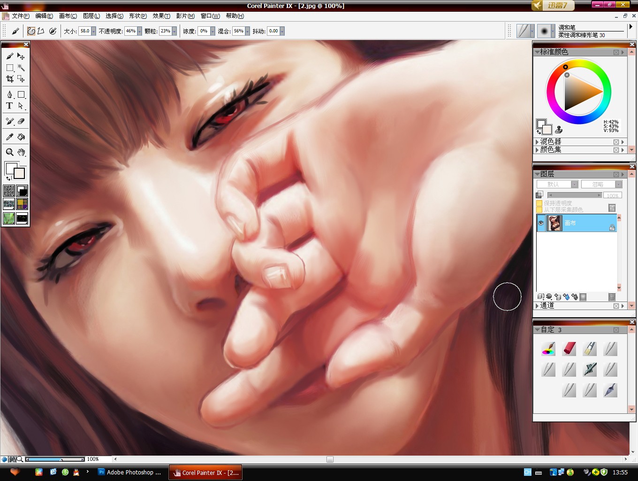The height and width of the screenshot is (481, 638).
Task: Select the Layer Adjuster tool
Action: (21, 56)
